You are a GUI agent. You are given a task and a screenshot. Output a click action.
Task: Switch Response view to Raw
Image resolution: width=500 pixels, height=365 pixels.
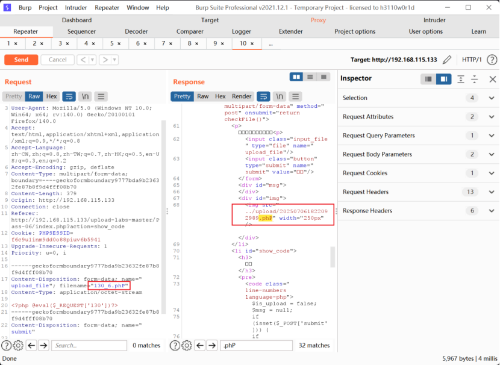[x=203, y=96]
